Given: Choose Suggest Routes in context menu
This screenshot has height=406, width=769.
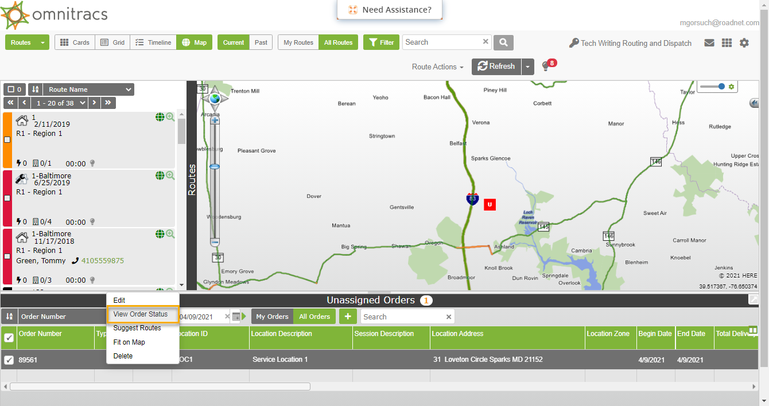Looking at the screenshot, I should click(x=137, y=328).
